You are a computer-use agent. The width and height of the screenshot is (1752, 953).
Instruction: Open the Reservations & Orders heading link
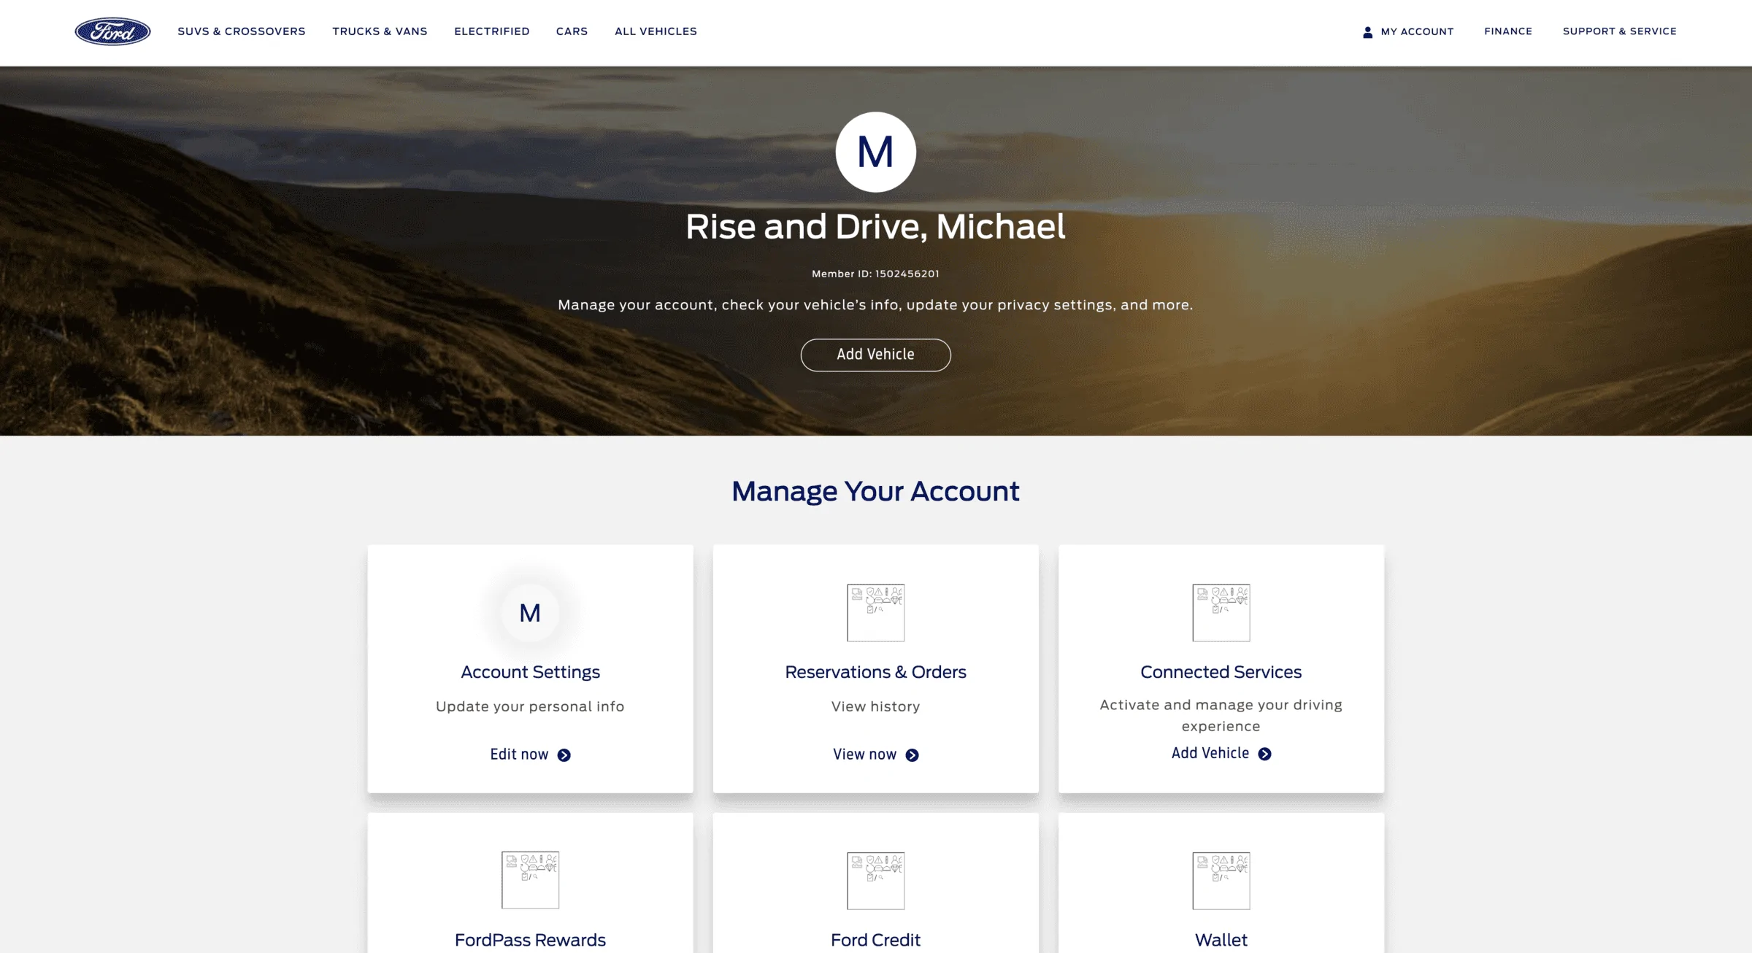coord(875,672)
